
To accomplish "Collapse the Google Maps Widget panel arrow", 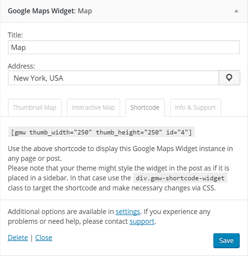I will (x=236, y=11).
